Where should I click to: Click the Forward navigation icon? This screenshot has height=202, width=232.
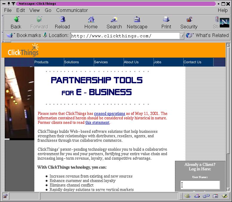[x=39, y=19]
